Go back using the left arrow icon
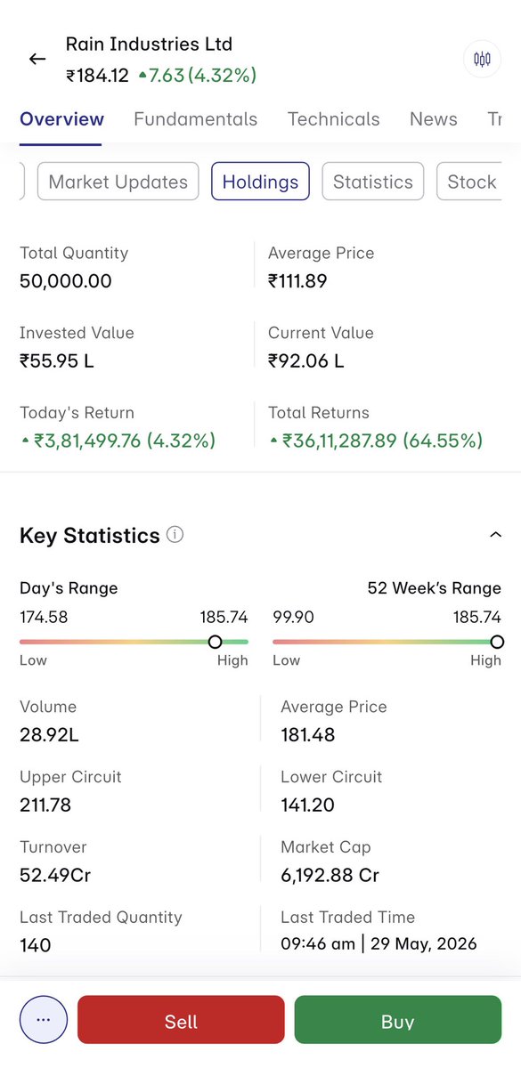Viewport: 521px width, 1068px height. (37, 60)
